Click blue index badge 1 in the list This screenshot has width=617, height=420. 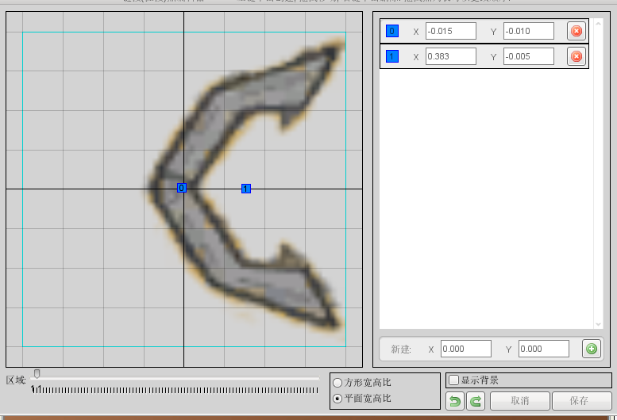[x=392, y=56]
